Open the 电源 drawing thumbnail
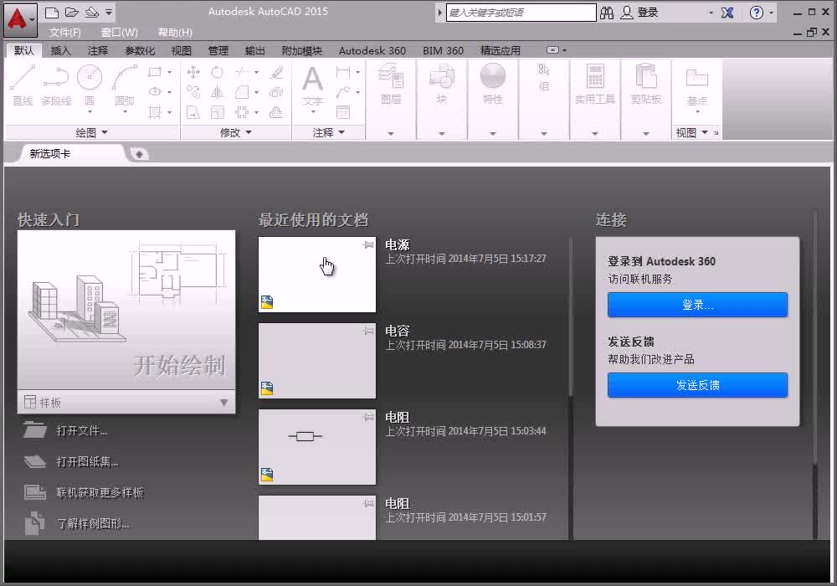 coord(317,275)
